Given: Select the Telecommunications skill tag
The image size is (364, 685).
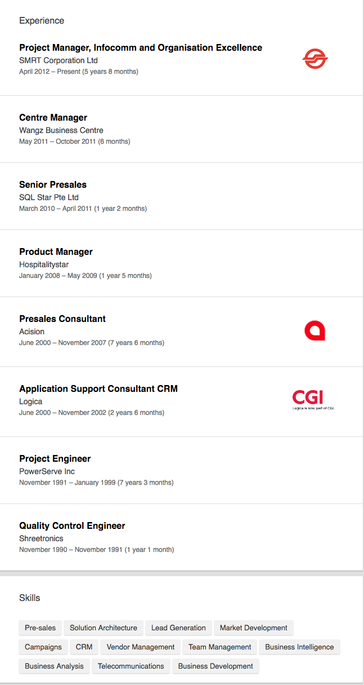Looking at the screenshot, I should tap(131, 666).
